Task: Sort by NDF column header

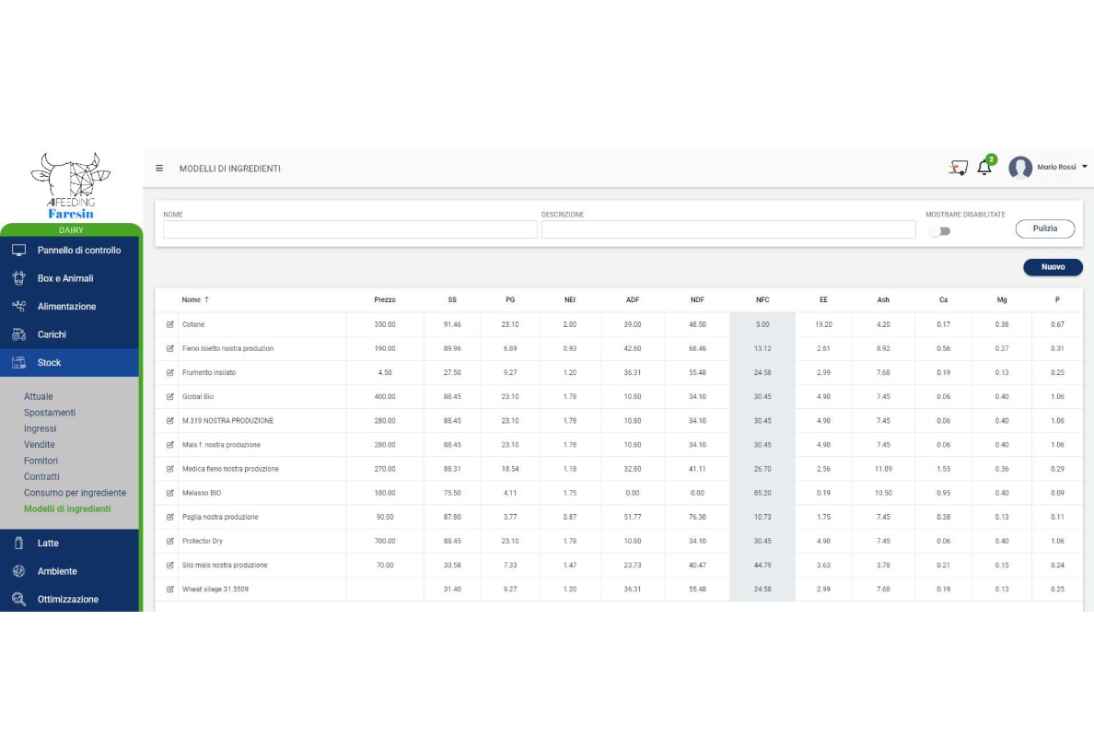Action: [x=697, y=299]
